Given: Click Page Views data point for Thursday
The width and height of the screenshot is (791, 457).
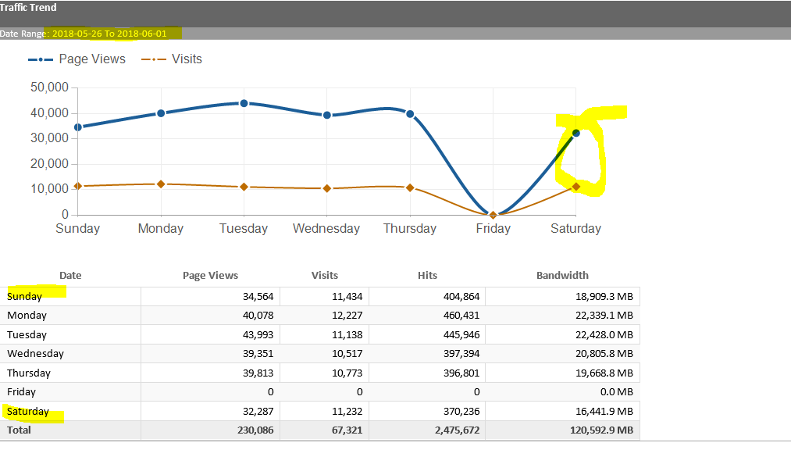Looking at the screenshot, I should click(x=410, y=114).
